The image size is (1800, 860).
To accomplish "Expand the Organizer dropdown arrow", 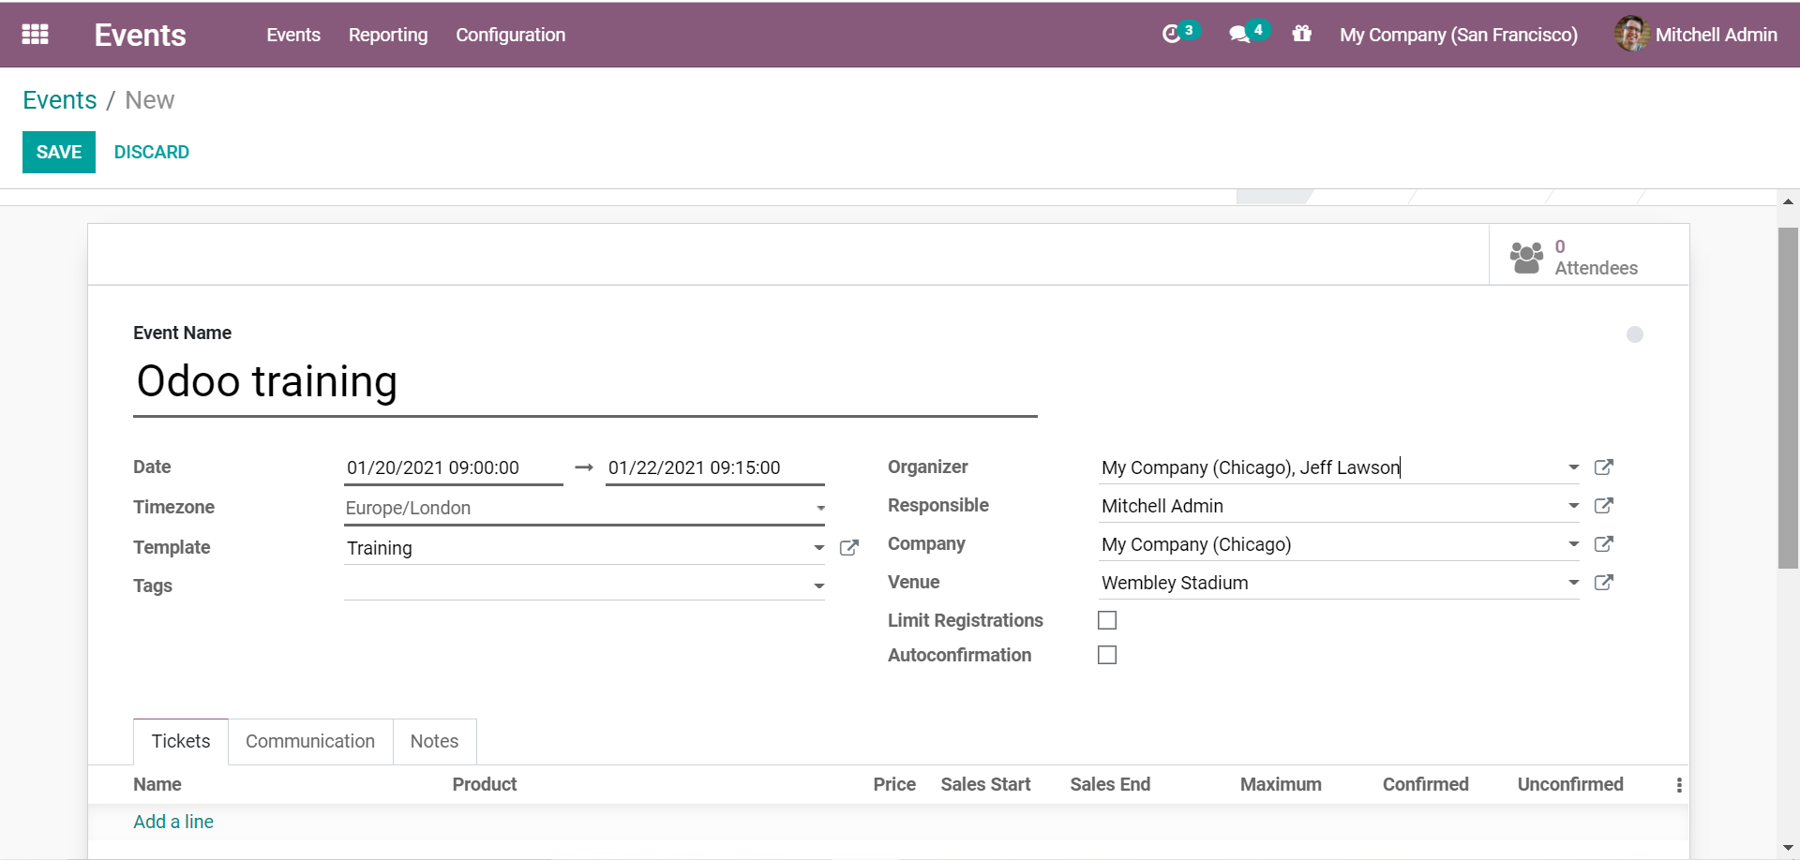I will click(x=1573, y=467).
